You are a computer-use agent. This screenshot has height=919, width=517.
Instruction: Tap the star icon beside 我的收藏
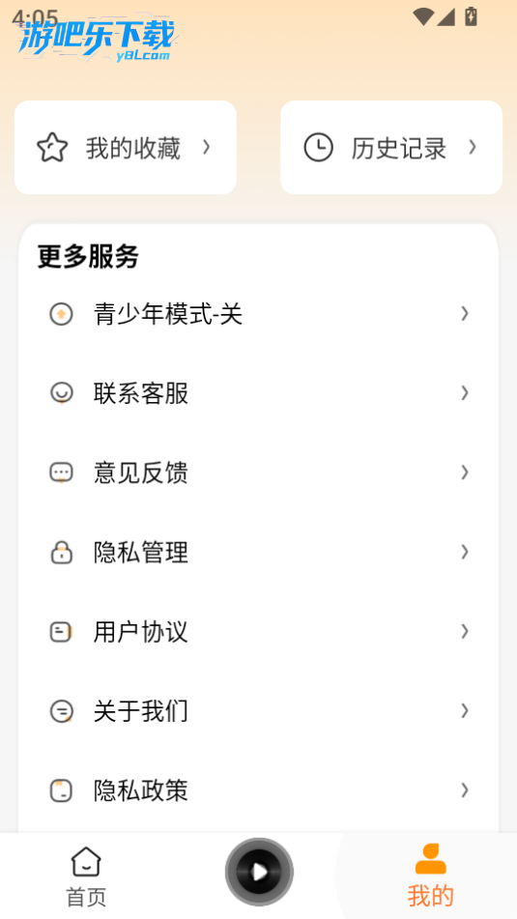point(52,147)
